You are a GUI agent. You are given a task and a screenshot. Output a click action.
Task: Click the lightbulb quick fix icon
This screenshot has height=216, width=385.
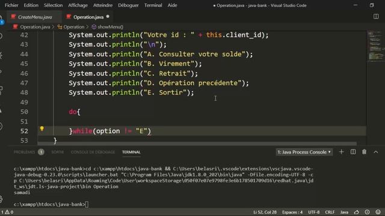point(42,129)
